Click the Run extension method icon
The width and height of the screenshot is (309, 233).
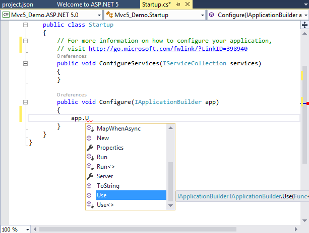90,157
